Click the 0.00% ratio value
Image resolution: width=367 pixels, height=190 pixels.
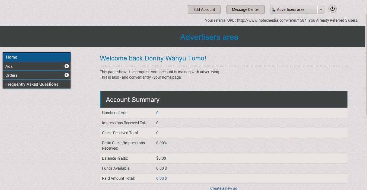pos(161,143)
